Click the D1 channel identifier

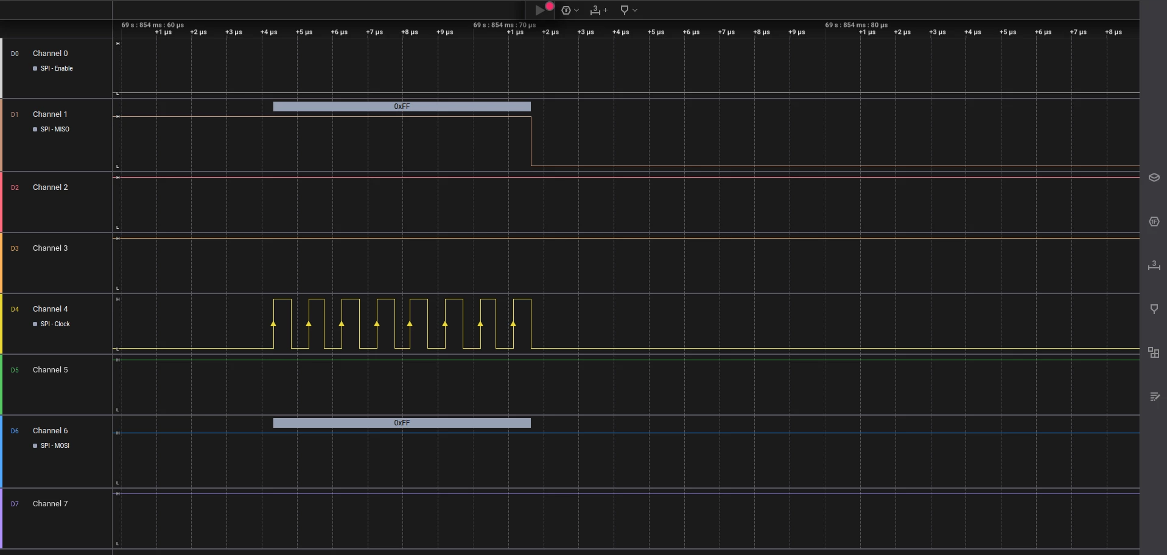coord(15,114)
